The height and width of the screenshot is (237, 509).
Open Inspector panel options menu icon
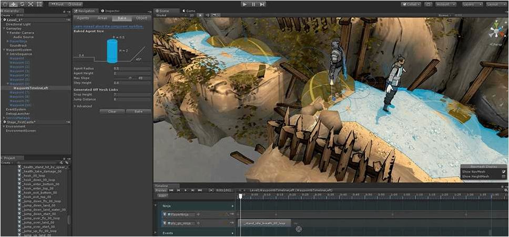coord(149,11)
